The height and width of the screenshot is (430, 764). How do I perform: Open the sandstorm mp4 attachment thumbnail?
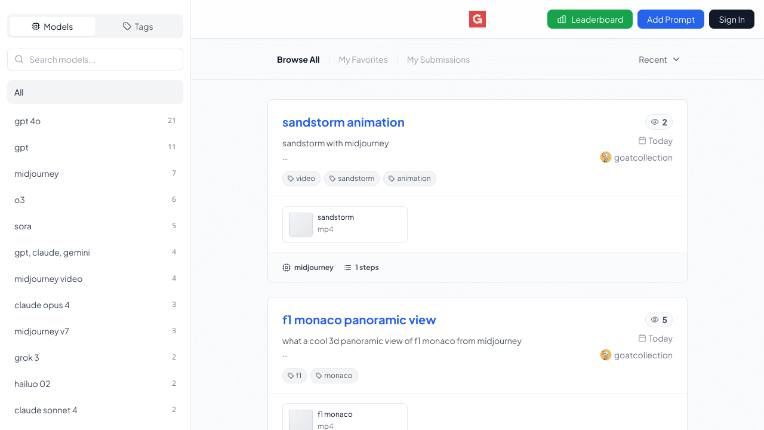[x=301, y=225]
